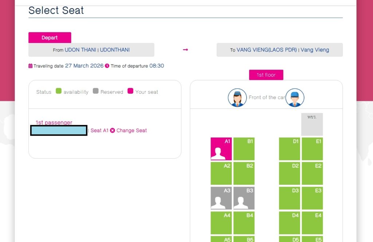Click the Change Seat X icon
This screenshot has height=242, width=373.
point(113,130)
